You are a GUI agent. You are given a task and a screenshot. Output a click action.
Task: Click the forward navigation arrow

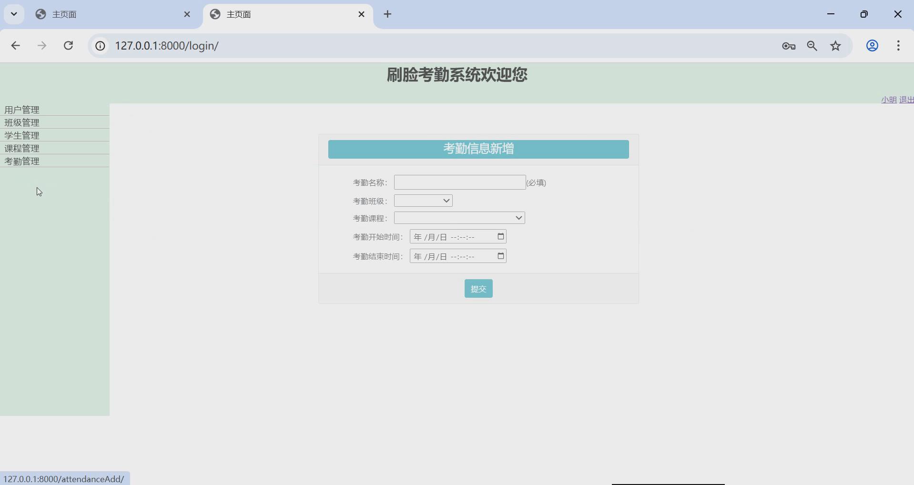click(x=42, y=46)
